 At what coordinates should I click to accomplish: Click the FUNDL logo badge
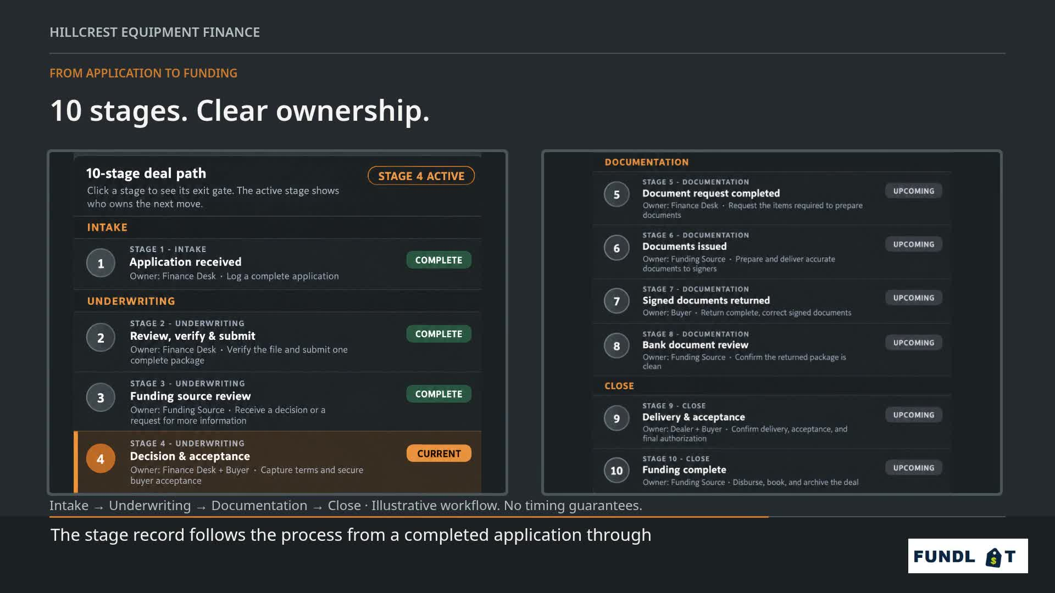point(968,556)
